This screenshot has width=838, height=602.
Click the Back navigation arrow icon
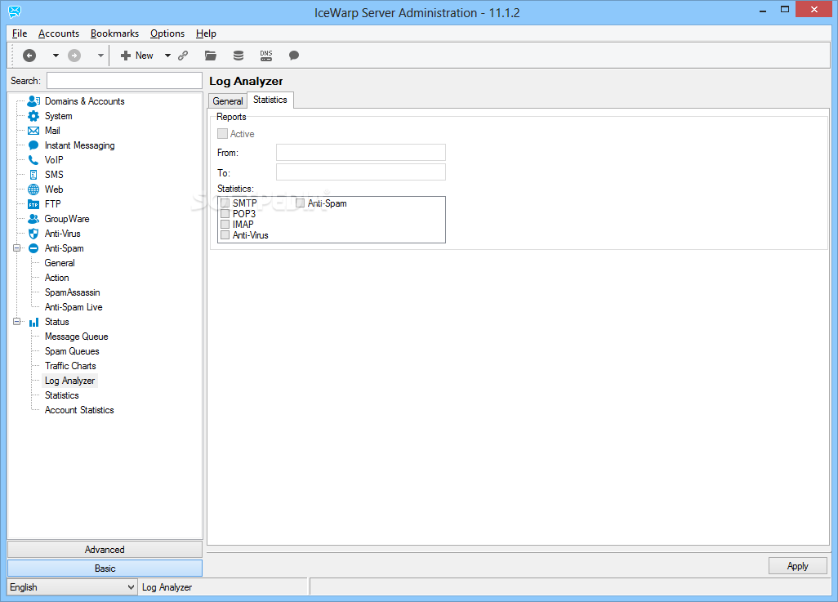point(29,56)
